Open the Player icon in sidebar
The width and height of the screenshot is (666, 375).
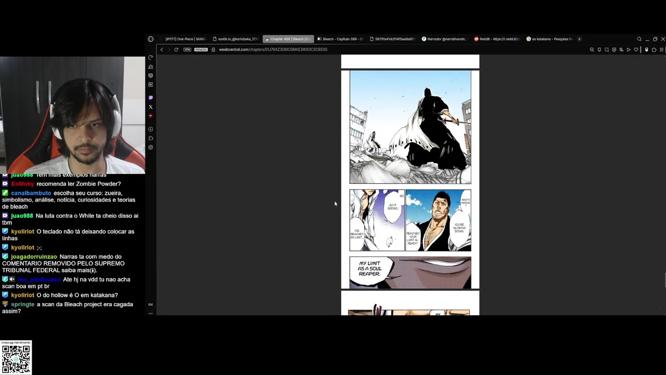(x=150, y=129)
